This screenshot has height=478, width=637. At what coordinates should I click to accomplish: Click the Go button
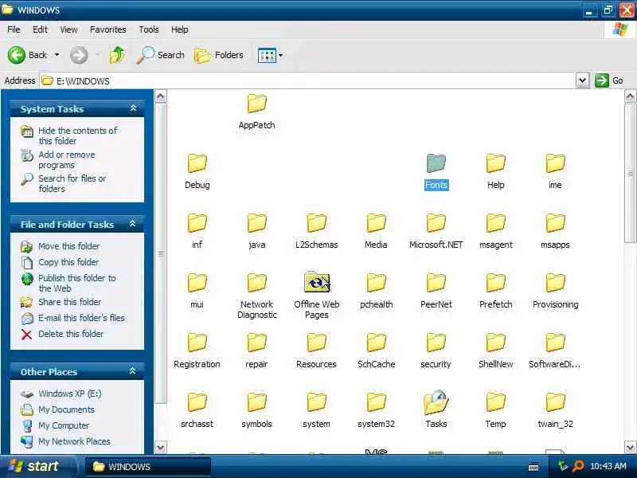pos(608,80)
